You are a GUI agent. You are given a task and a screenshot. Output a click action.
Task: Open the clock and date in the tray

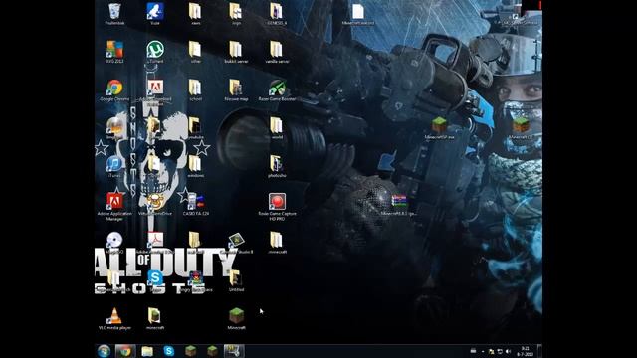point(525,351)
